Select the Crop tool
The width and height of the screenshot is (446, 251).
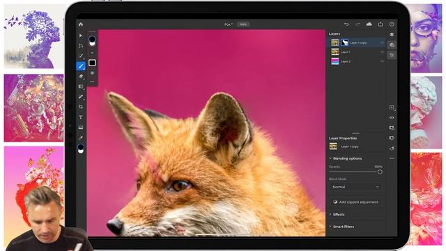coord(81,107)
